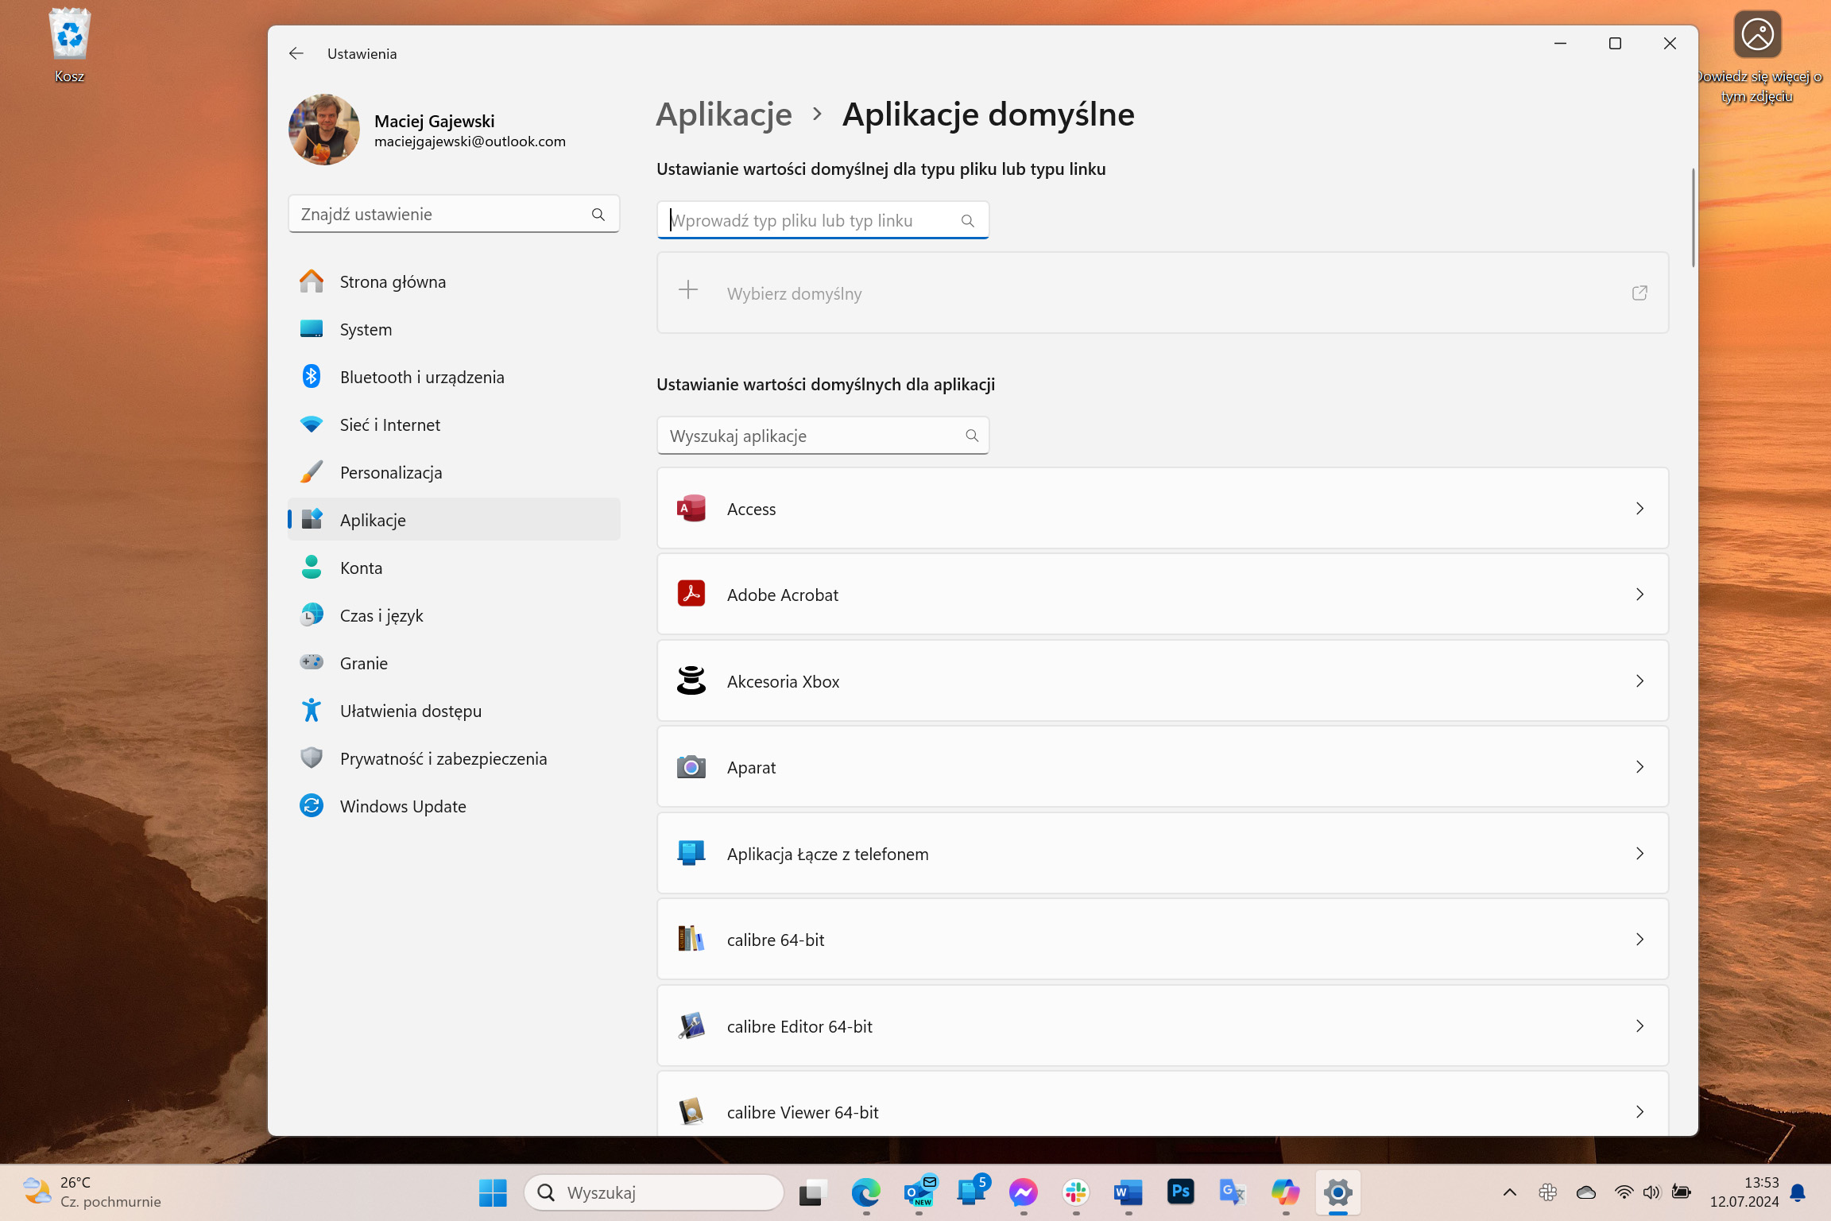Select Aplikacje in sidebar
Screen dimensions: 1831x1221
click(454, 520)
